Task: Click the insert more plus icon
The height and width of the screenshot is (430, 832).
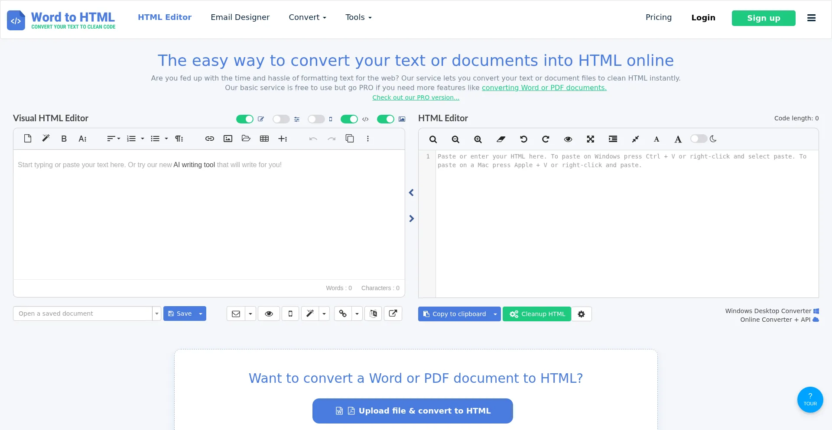Action: click(x=283, y=139)
